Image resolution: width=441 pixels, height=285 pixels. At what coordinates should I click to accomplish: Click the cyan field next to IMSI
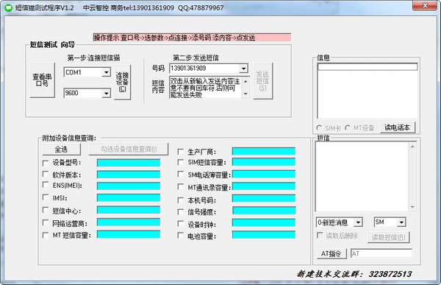pyautogui.click(x=129, y=197)
